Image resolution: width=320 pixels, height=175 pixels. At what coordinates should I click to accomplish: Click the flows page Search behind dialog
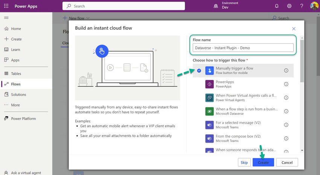pyautogui.click(x=281, y=18)
